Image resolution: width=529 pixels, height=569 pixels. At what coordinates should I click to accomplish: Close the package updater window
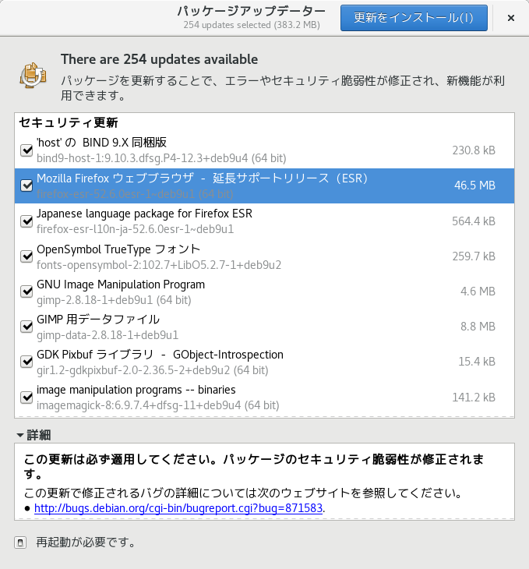pos(510,18)
